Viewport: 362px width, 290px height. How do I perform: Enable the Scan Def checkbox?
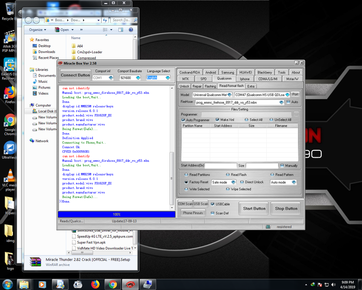(212, 213)
